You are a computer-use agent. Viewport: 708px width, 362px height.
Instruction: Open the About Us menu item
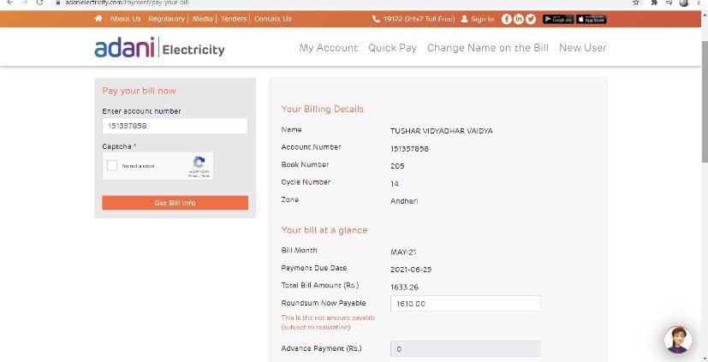[125, 19]
